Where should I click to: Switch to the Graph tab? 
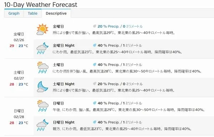(x=14, y=14)
